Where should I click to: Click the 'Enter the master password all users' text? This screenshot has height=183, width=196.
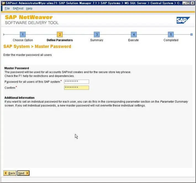pos(27,55)
